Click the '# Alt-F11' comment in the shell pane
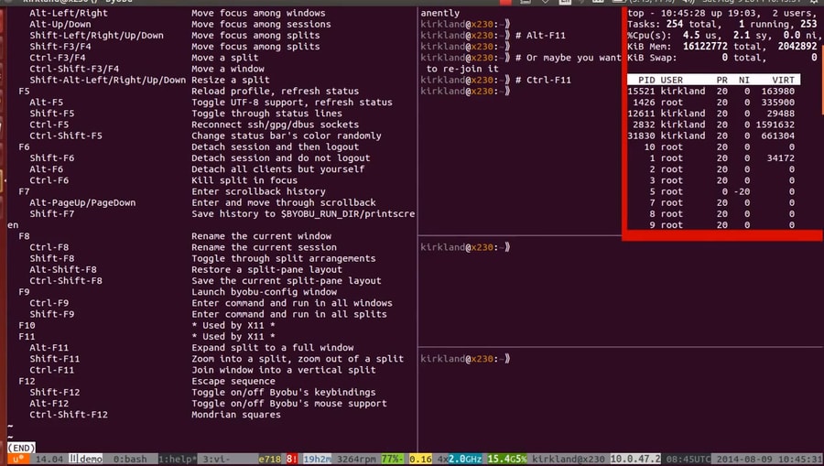The width and height of the screenshot is (824, 466). pos(540,35)
